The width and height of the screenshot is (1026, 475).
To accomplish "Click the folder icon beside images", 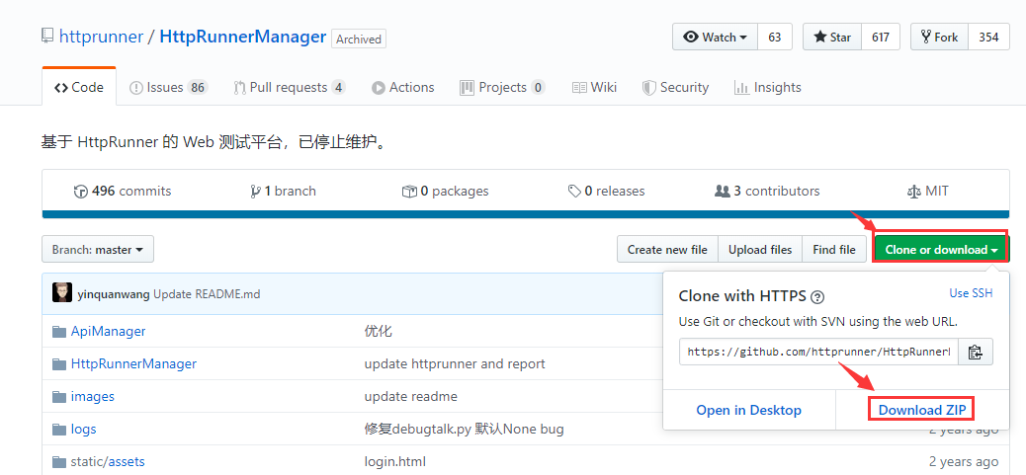I will (x=59, y=397).
